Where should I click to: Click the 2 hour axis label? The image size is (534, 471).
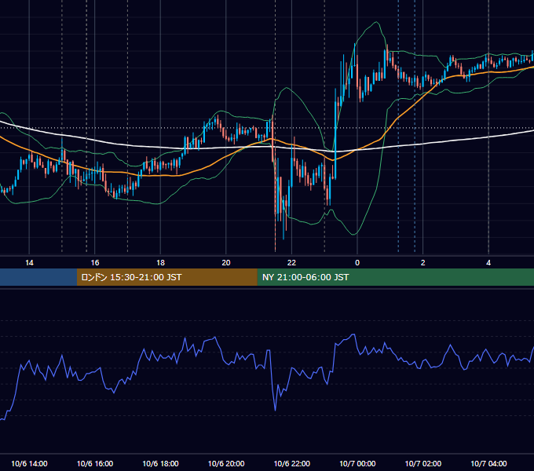click(x=422, y=263)
